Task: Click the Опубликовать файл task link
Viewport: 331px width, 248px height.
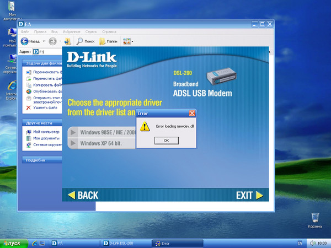Action: 47,91
